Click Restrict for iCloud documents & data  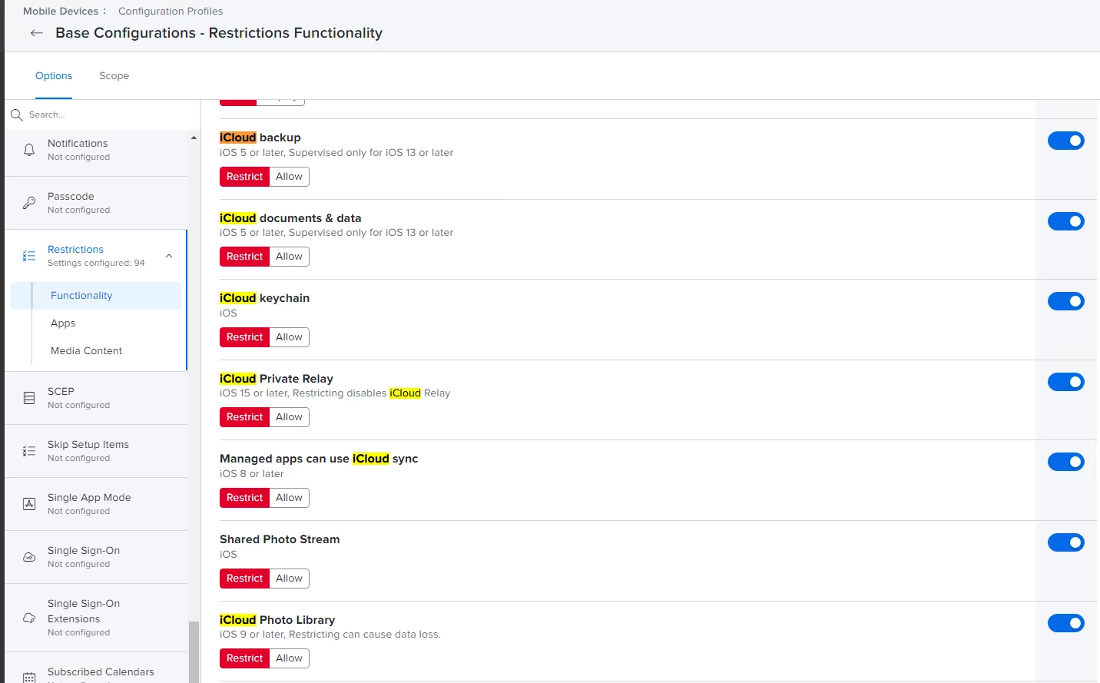[x=244, y=257]
